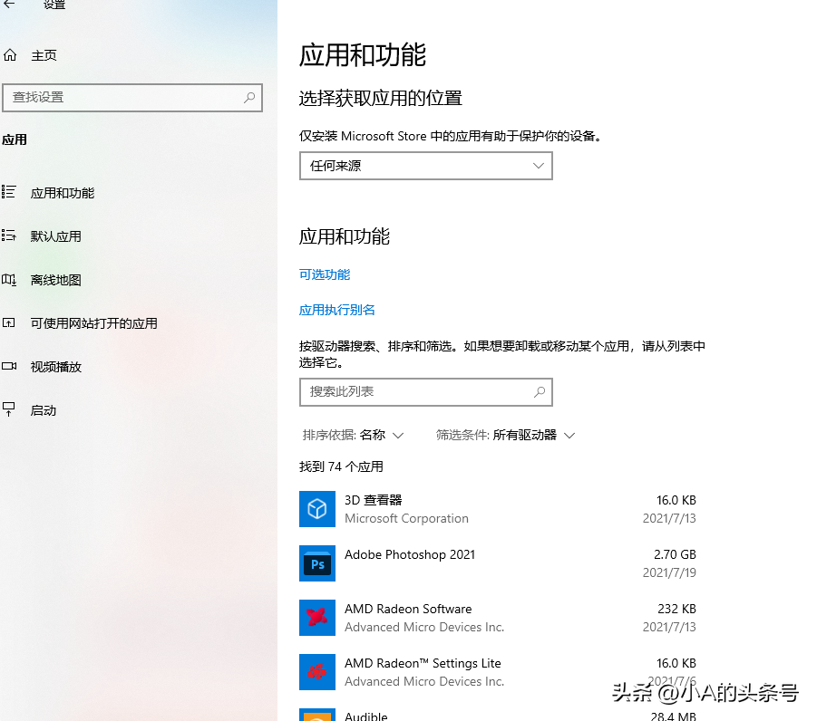Viewport: 817px width, 721px height.
Task: Open 可使用网站打开的应用 page
Action: [93, 323]
